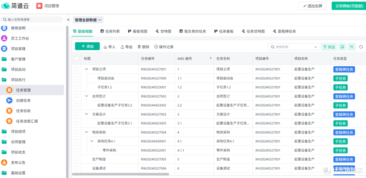Click the 设备调试 title cell
Viewport: 366px width, 178px height.
tap(99, 168)
